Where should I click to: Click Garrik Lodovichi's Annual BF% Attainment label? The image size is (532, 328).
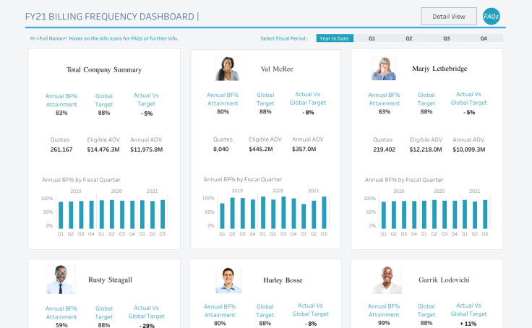(x=384, y=311)
